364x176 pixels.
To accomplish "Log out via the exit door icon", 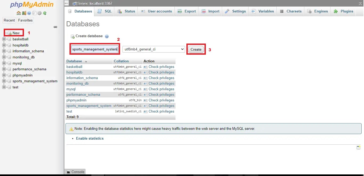I will [x=24, y=13].
